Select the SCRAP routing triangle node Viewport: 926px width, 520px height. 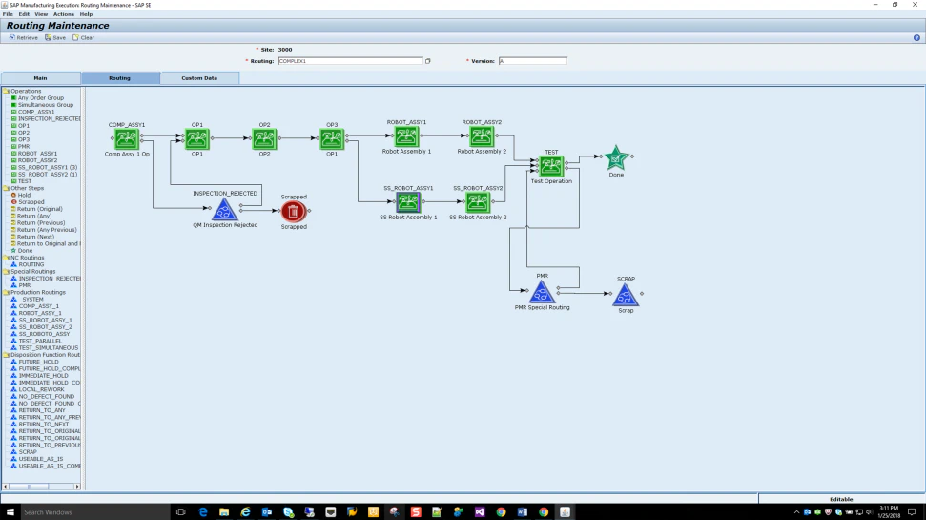coord(626,295)
